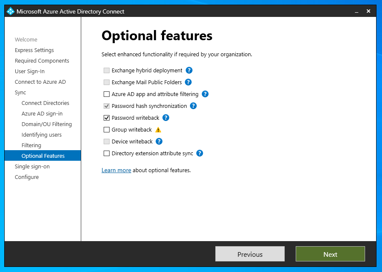
Task: Click the window title 'Microsoft Azure Active Directory Connect'
Action: click(x=70, y=11)
